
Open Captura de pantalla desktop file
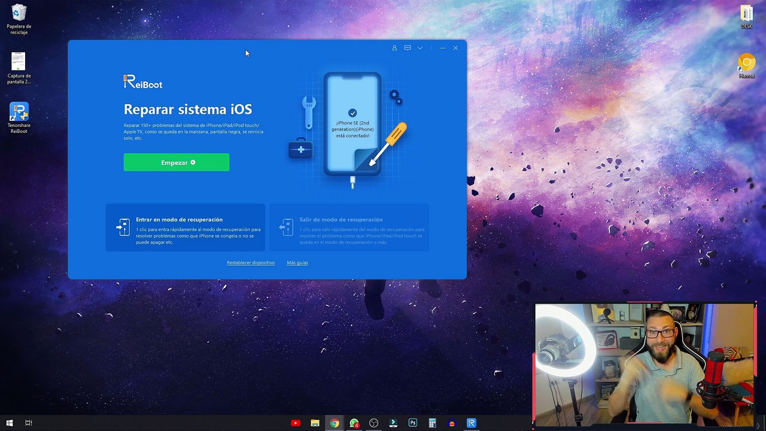coord(19,68)
